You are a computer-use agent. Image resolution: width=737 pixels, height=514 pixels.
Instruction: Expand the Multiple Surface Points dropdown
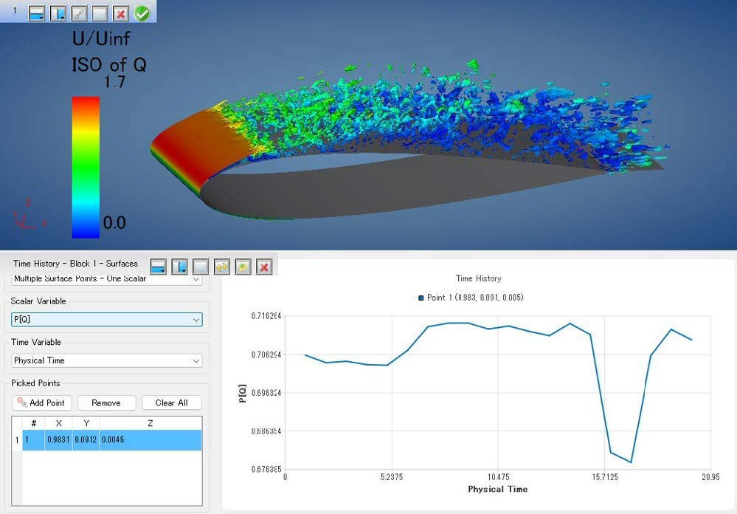(x=107, y=278)
